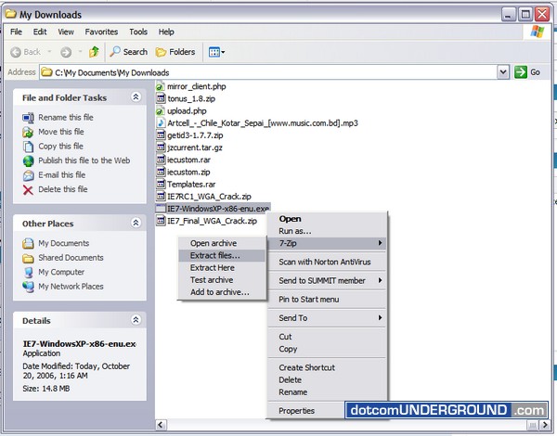Open the Views dropdown in toolbar
Image resolution: width=557 pixels, height=436 pixels.
coord(216,52)
